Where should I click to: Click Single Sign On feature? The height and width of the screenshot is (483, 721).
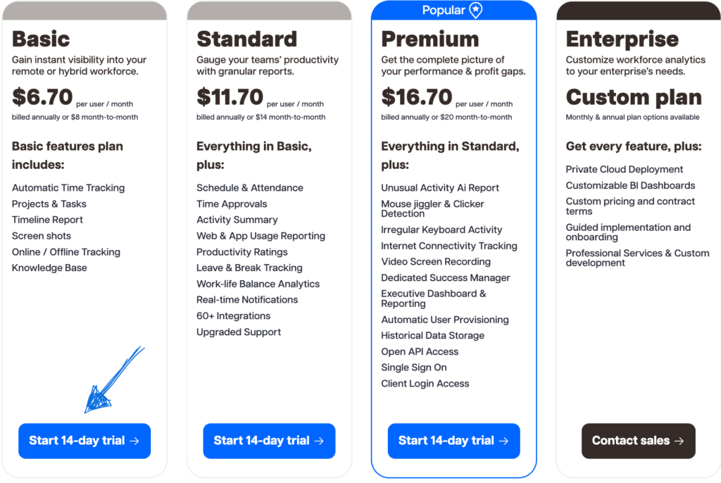point(414,368)
